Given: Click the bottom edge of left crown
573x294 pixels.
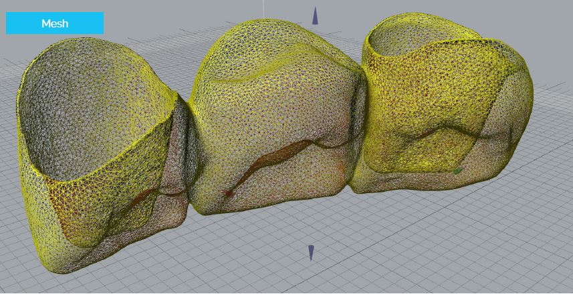Looking at the screenshot, I should [74, 267].
